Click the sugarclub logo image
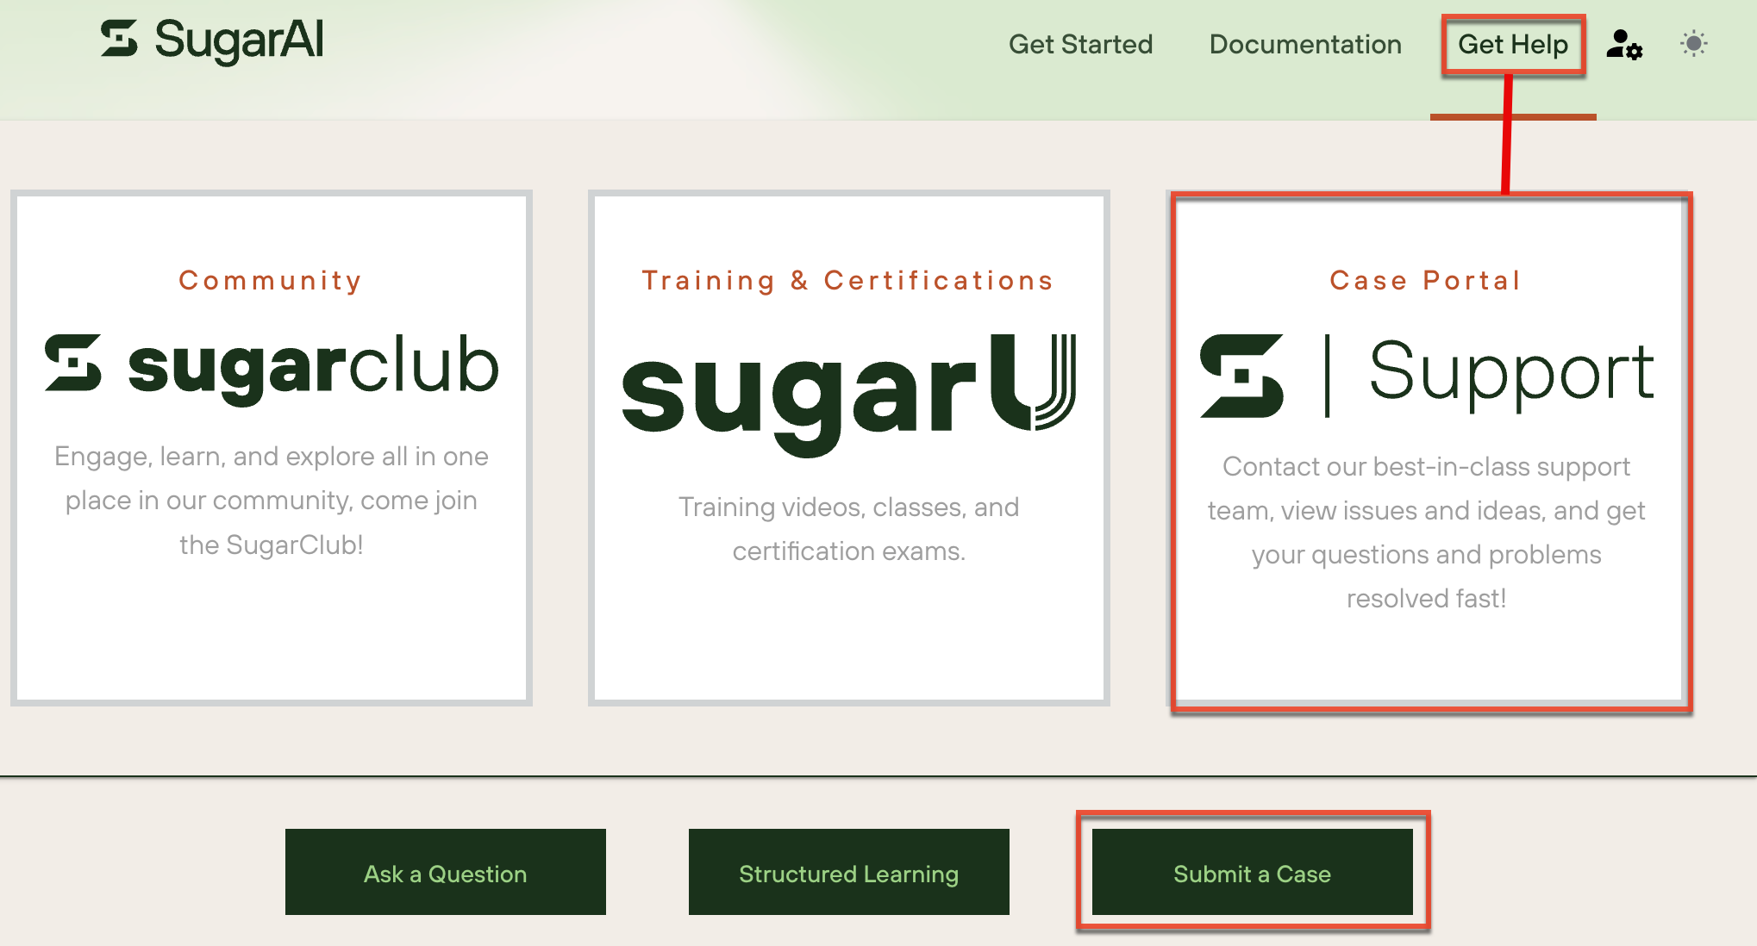 pyautogui.click(x=272, y=370)
